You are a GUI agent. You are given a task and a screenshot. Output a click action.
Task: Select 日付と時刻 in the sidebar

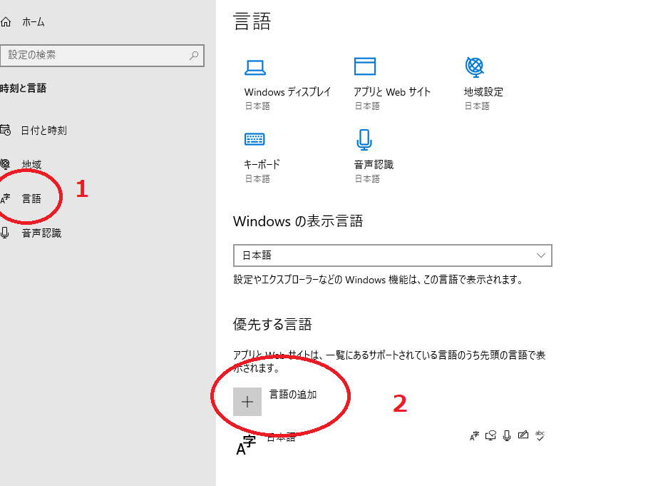click(43, 131)
